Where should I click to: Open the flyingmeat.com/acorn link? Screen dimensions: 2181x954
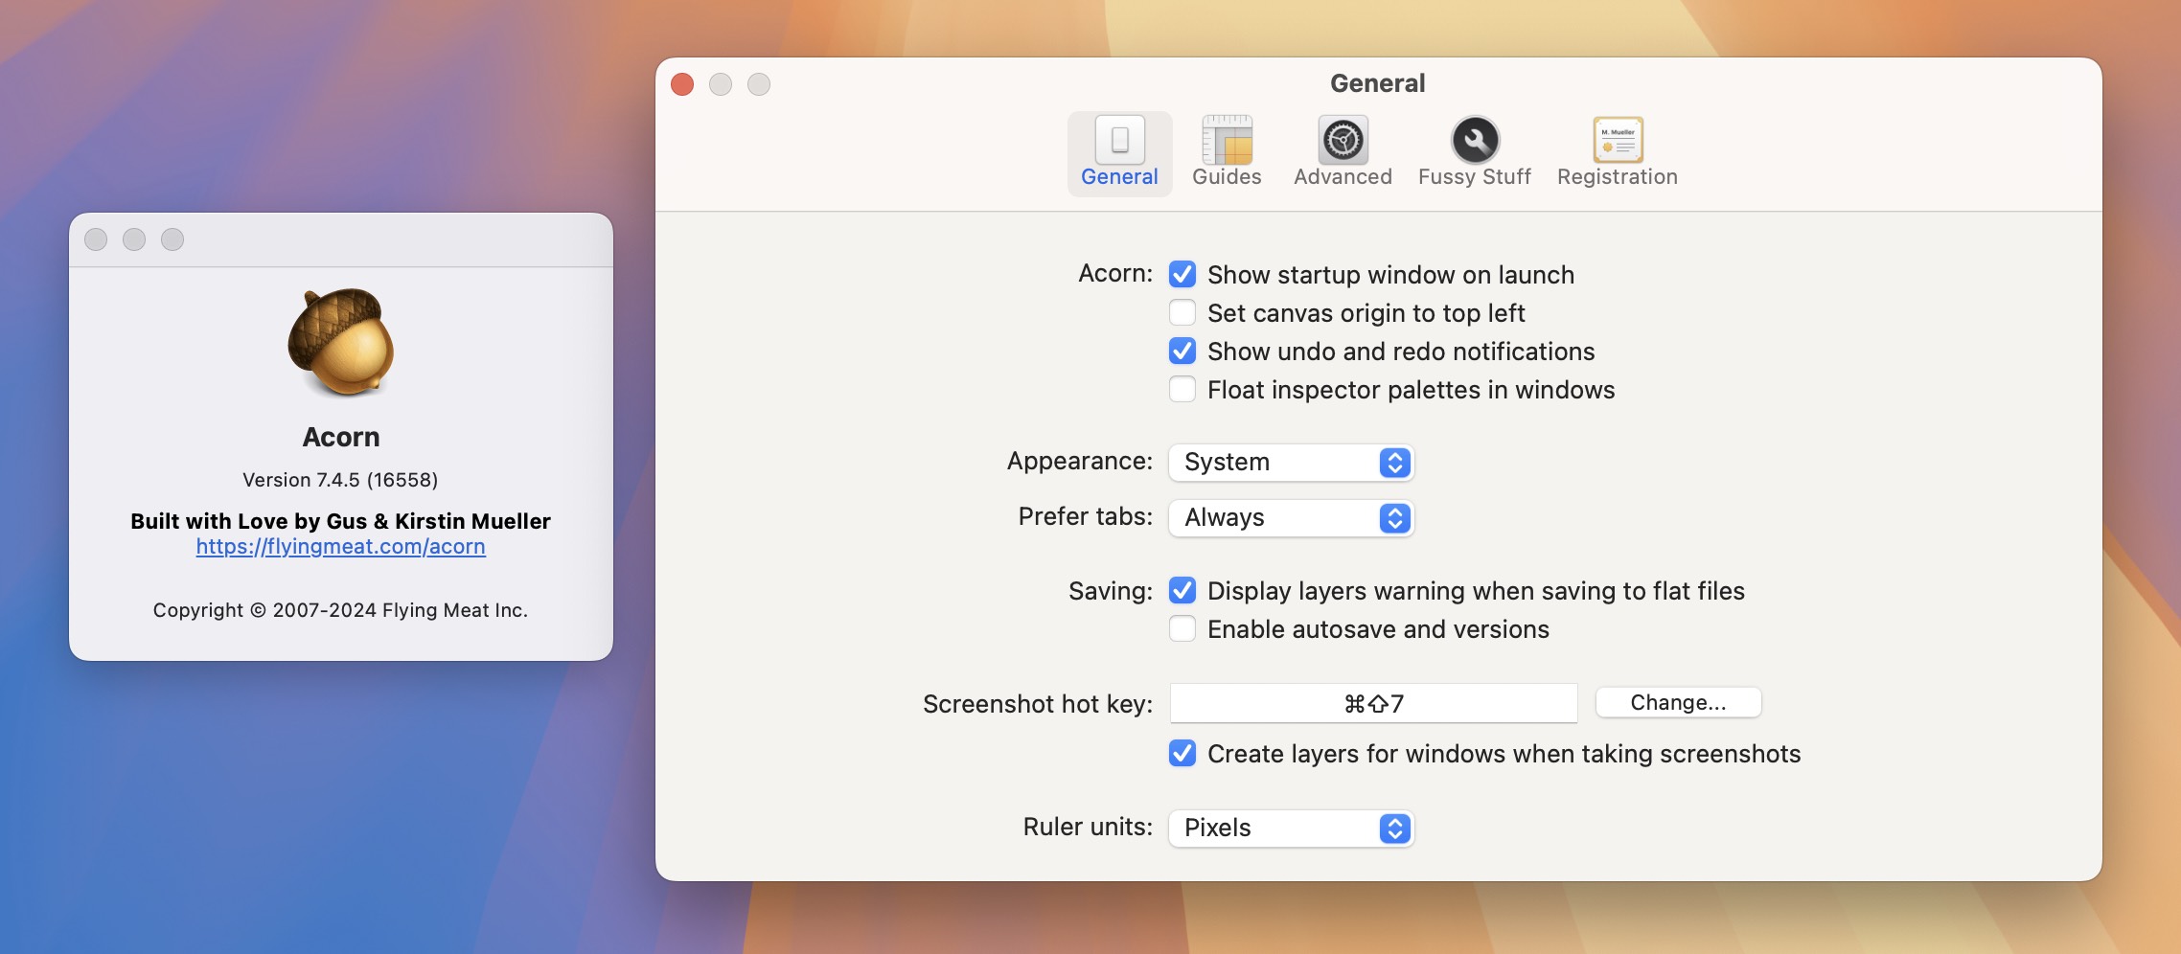341,547
